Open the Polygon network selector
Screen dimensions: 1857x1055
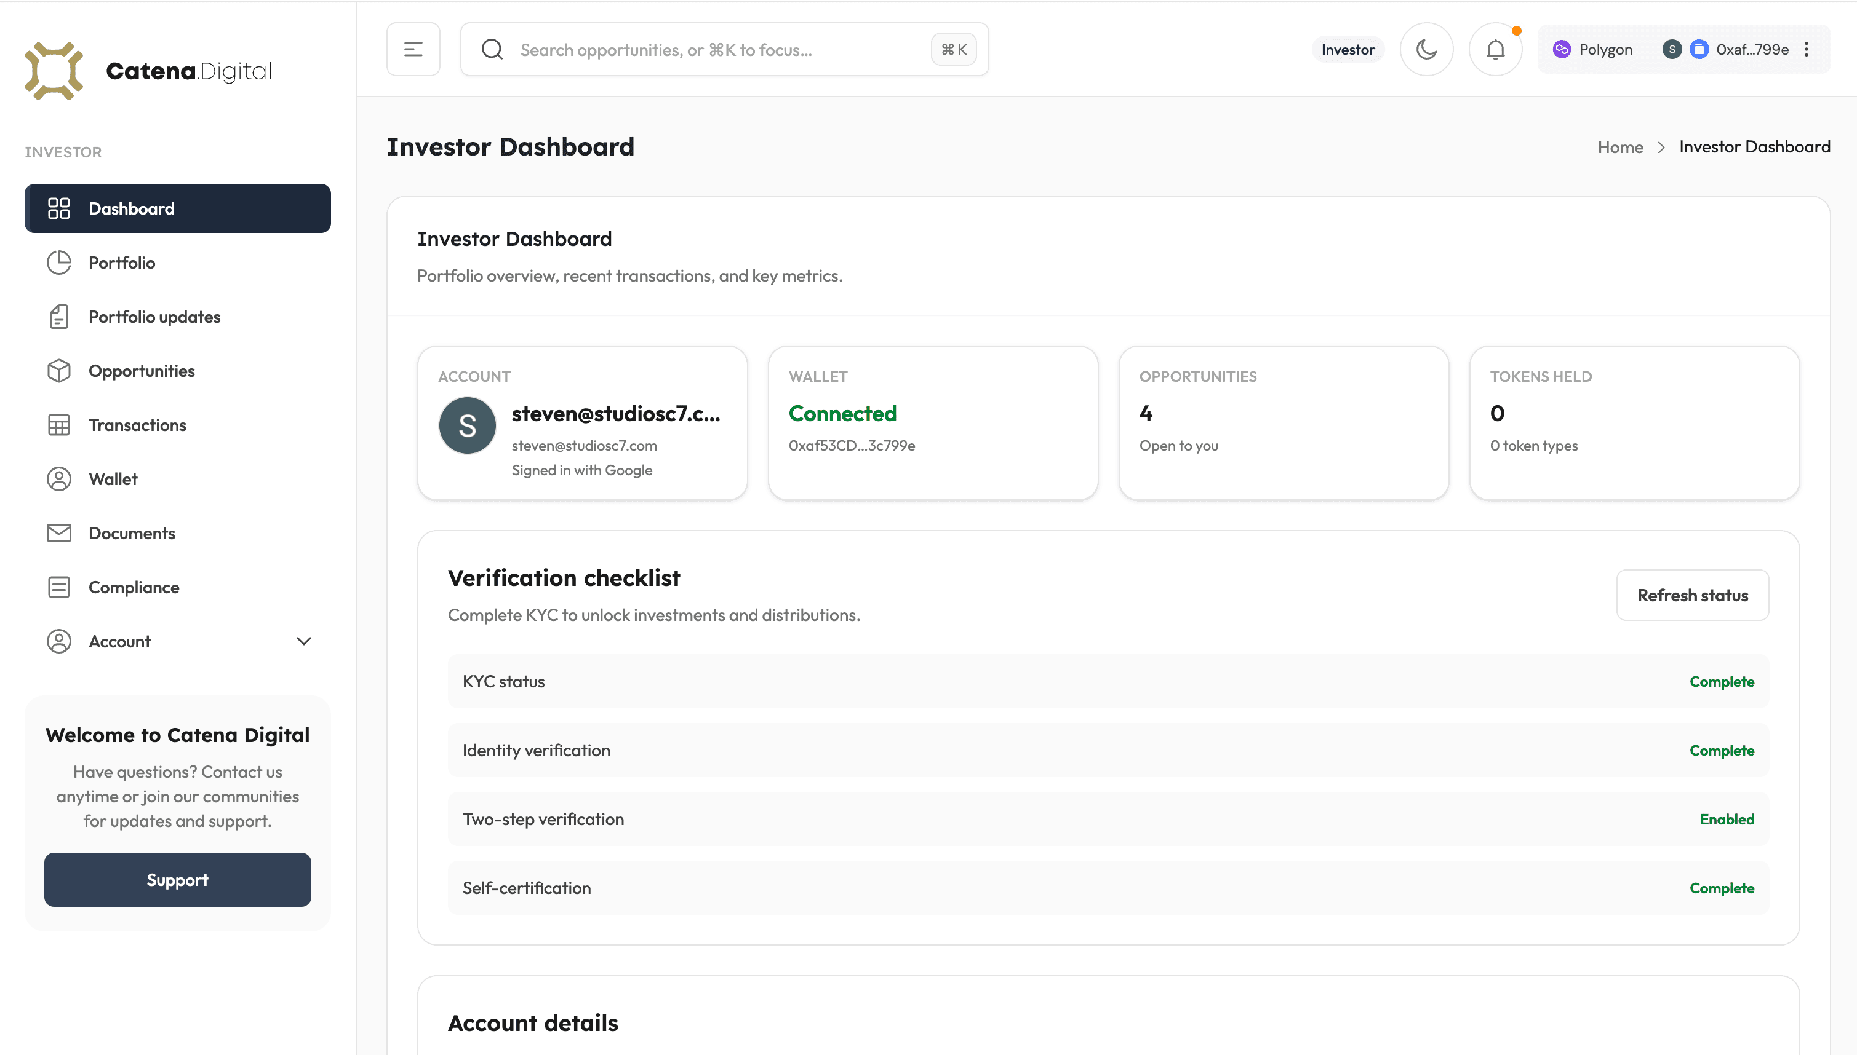[x=1593, y=49]
